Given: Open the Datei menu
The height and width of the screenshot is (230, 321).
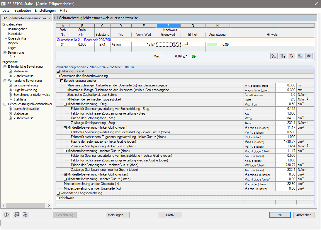Looking at the screenshot, I should pos(6,11).
